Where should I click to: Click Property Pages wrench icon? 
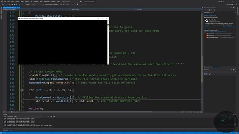tap(210, 74)
